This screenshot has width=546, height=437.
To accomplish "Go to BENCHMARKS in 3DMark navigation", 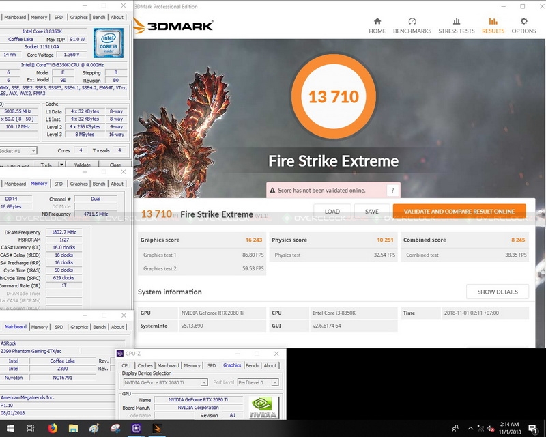I will [x=412, y=26].
